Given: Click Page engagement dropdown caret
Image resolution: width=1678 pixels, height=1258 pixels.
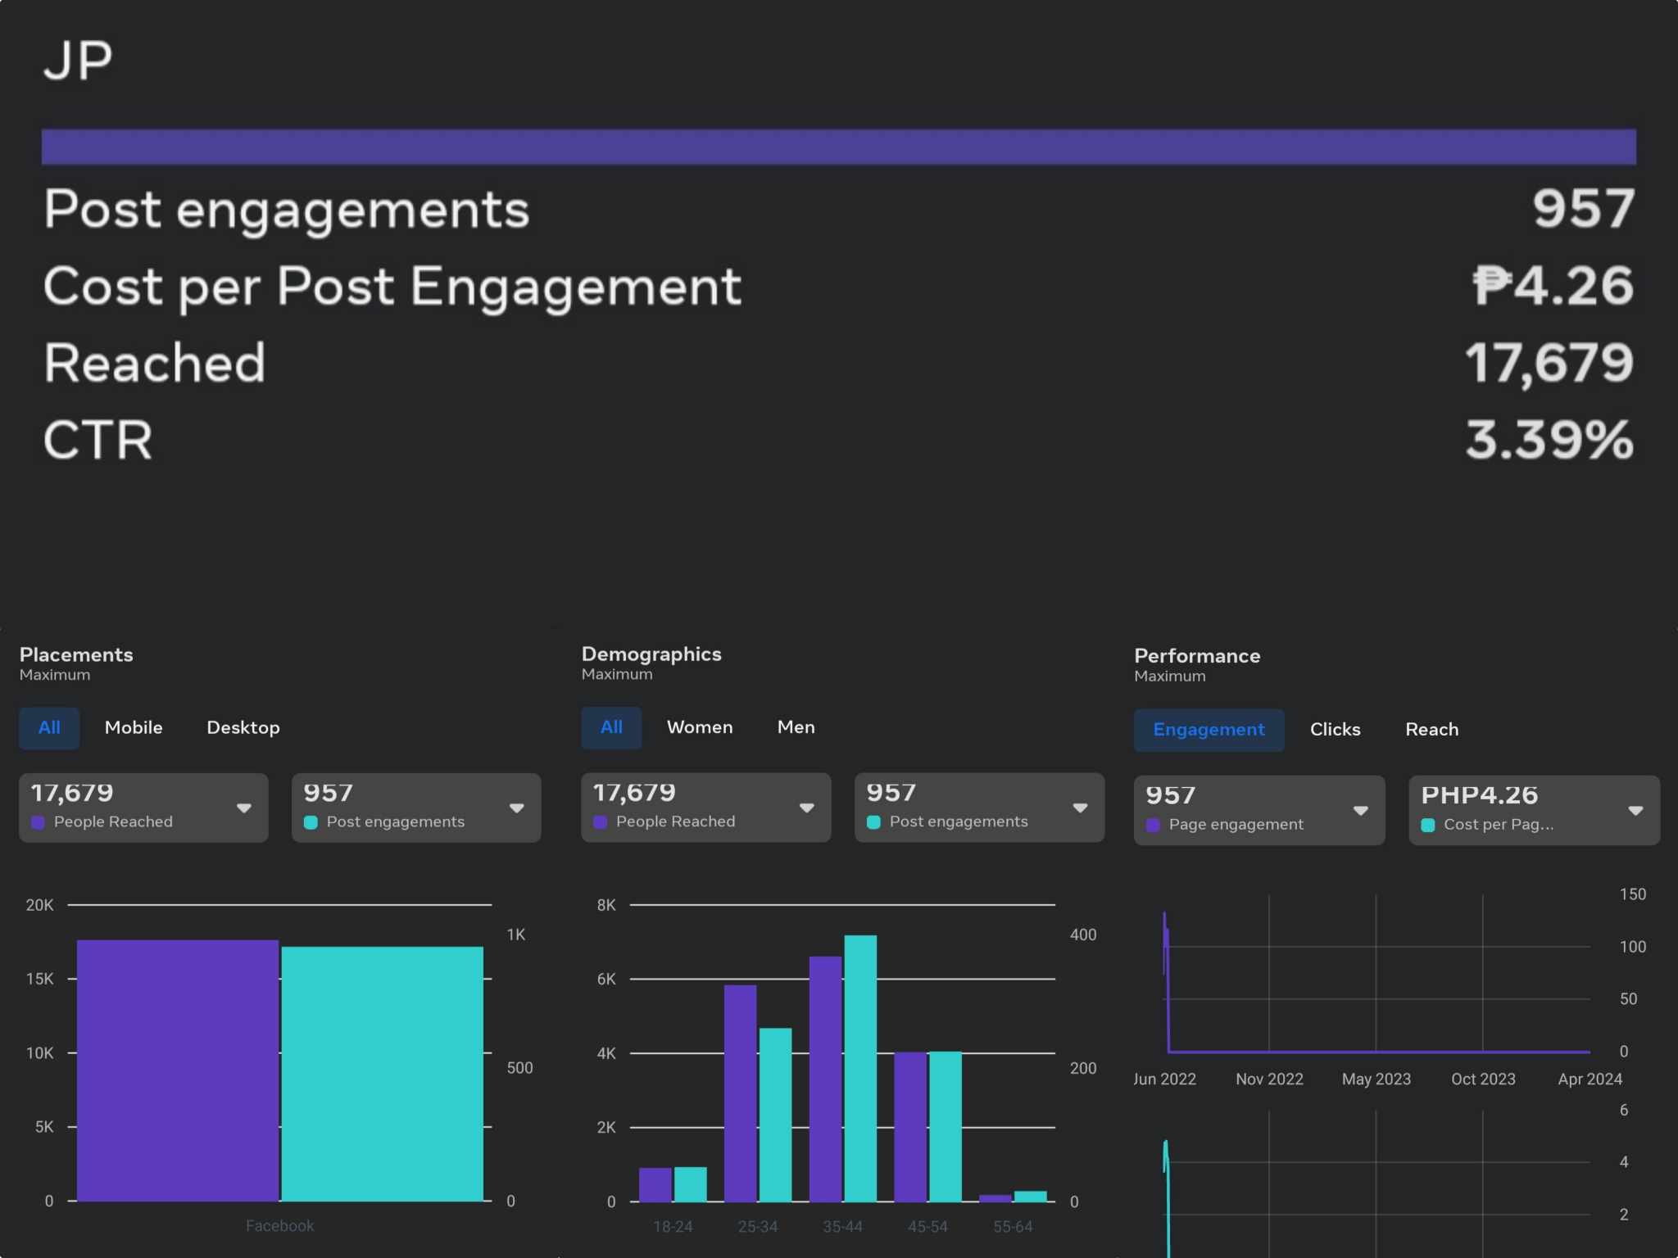Looking at the screenshot, I should [1360, 810].
